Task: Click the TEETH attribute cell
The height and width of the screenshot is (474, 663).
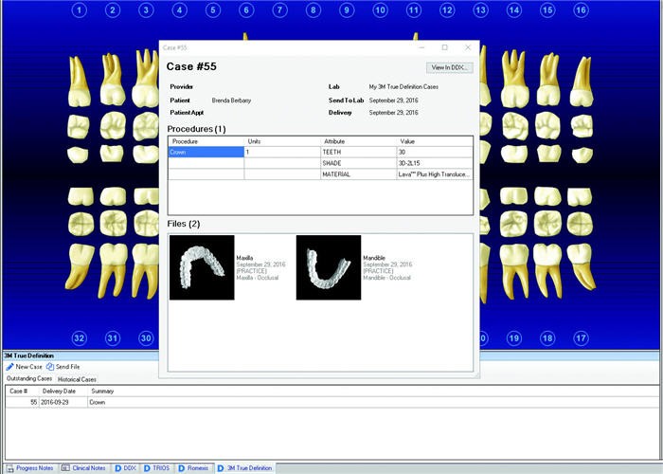Action: point(359,152)
